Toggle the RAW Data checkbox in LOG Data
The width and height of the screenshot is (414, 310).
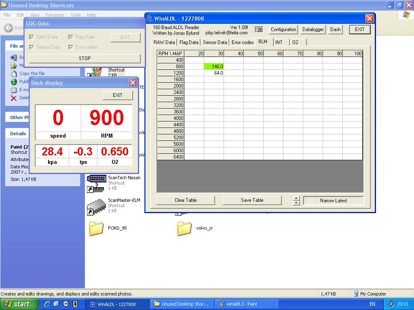(32, 37)
